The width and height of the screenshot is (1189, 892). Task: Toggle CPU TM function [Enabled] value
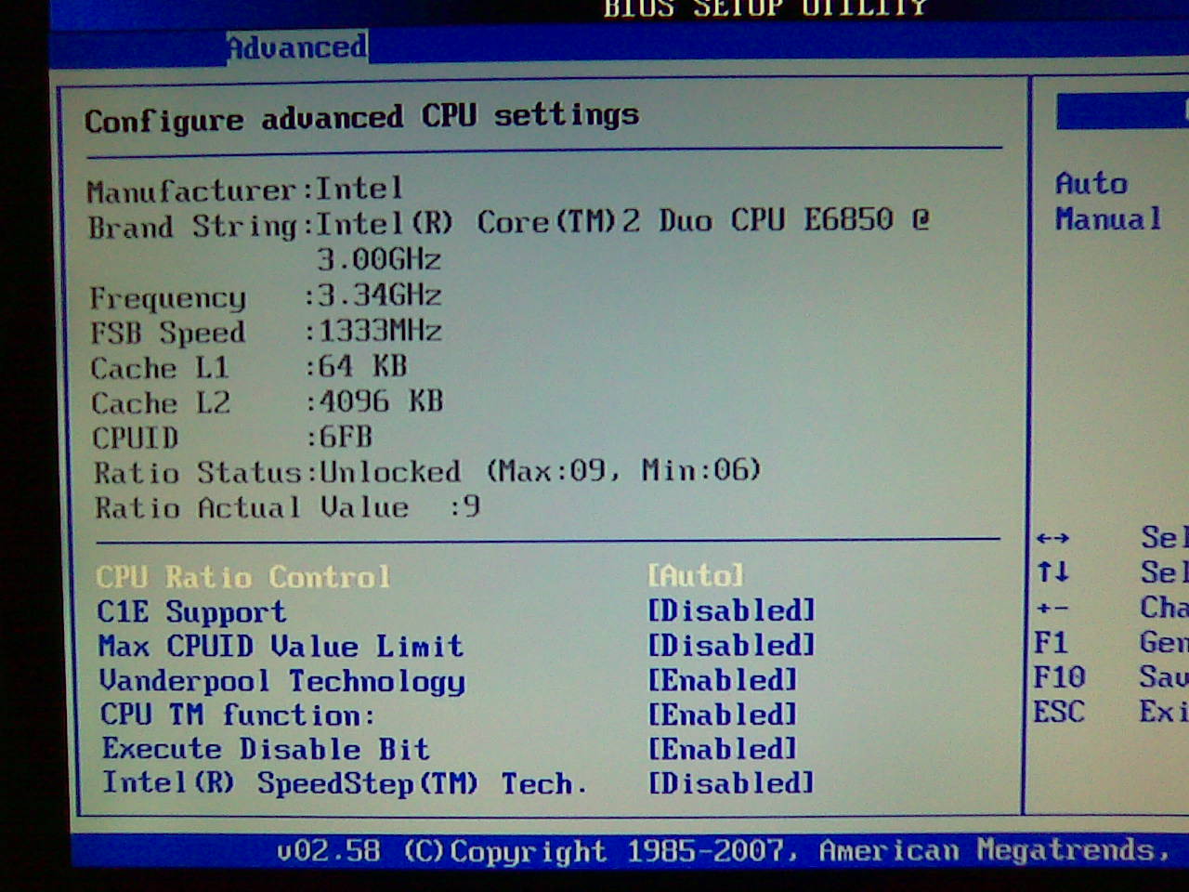723,715
